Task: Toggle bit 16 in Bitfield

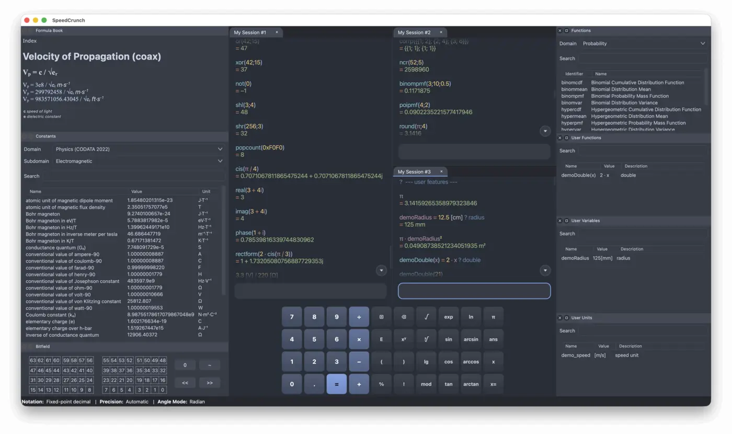Action: 163,380
